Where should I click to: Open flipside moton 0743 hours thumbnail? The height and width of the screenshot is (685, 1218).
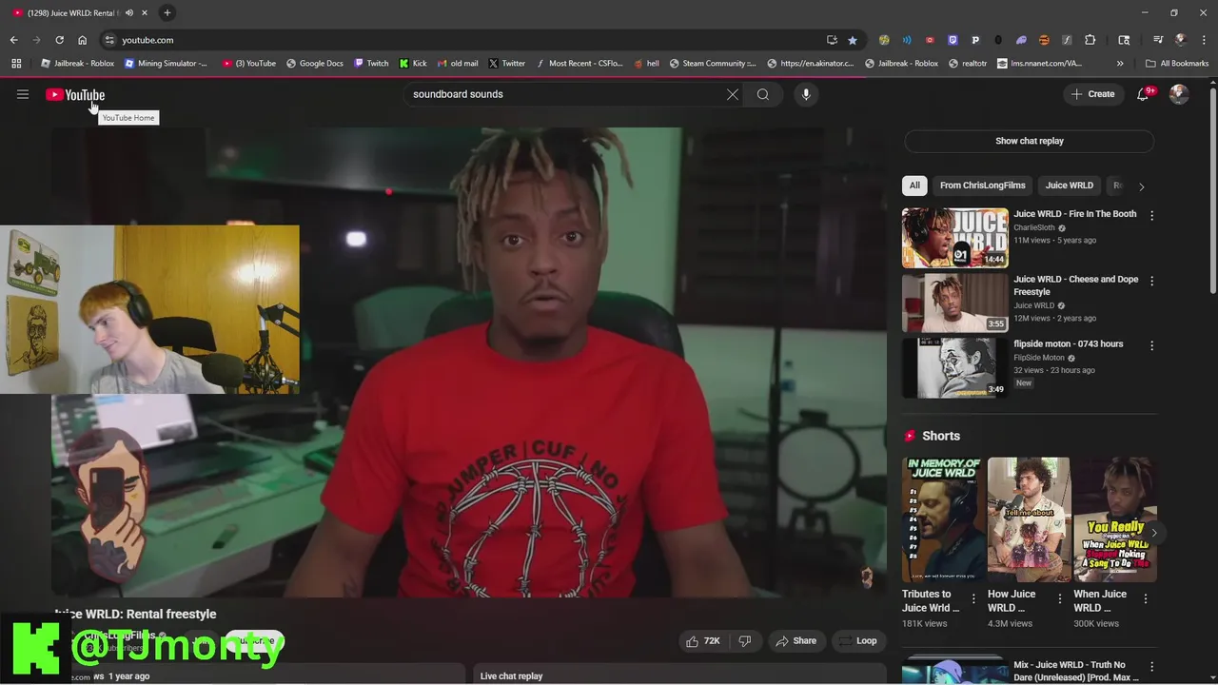[x=954, y=367]
